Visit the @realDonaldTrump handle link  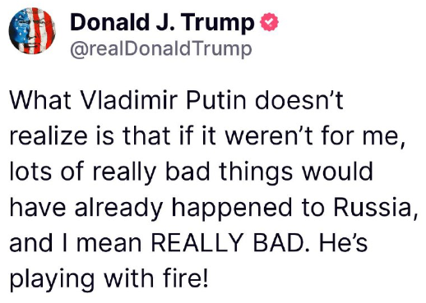tap(161, 49)
